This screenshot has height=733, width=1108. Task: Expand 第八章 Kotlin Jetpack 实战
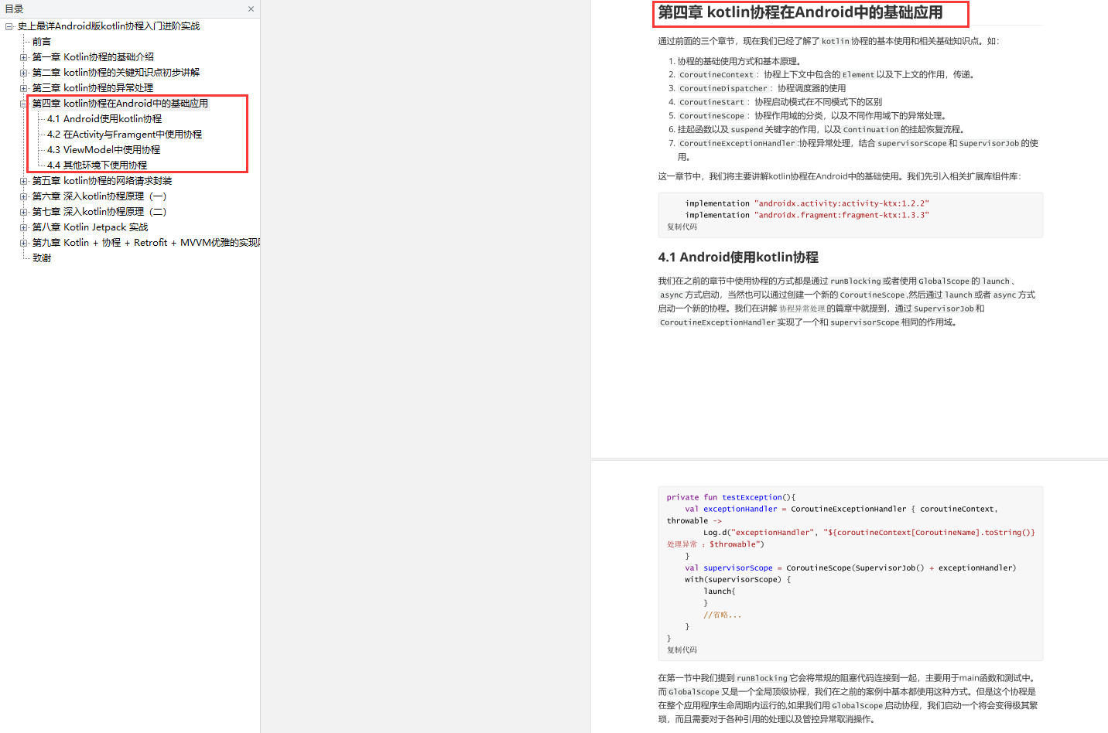(23, 227)
